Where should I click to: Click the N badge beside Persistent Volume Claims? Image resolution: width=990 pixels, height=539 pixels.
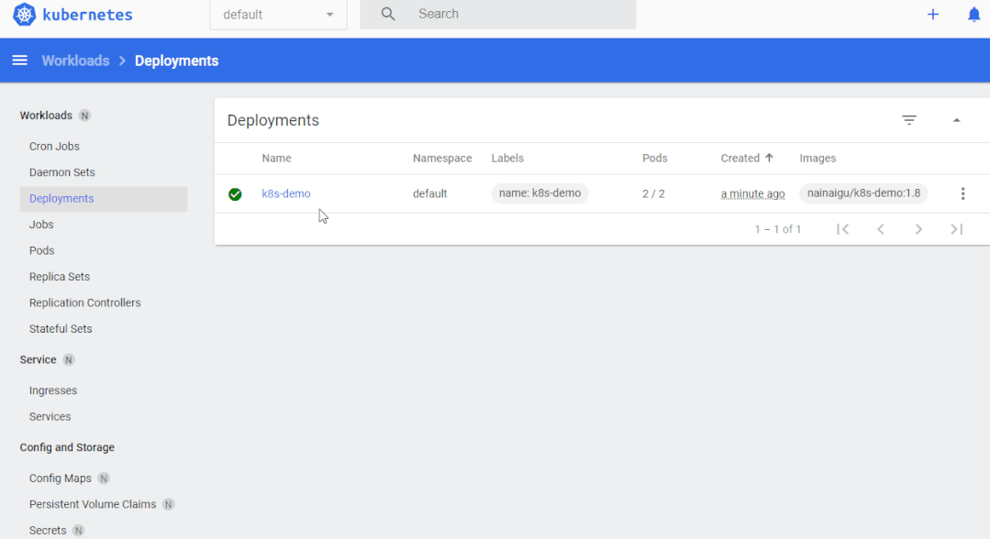168,504
